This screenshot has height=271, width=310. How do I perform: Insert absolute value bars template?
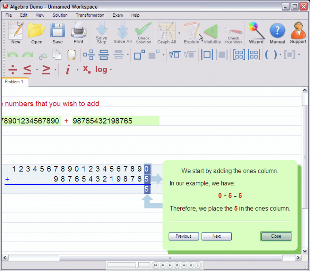pyautogui.click(x=207, y=55)
